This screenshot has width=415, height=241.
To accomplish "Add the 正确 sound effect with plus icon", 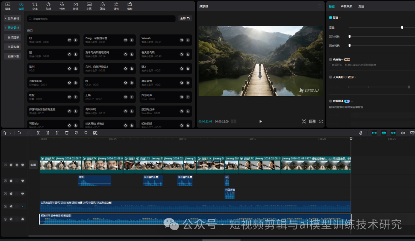I will pyautogui.click(x=131, y=97).
